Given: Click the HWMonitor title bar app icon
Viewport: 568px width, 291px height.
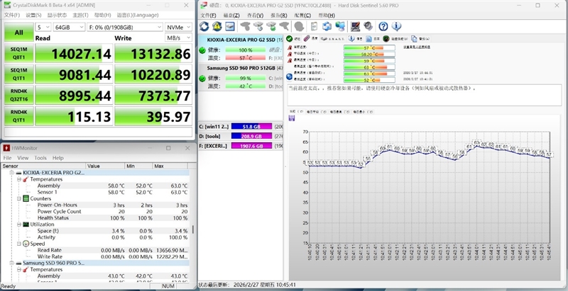Looking at the screenshot, I should (x=6, y=148).
